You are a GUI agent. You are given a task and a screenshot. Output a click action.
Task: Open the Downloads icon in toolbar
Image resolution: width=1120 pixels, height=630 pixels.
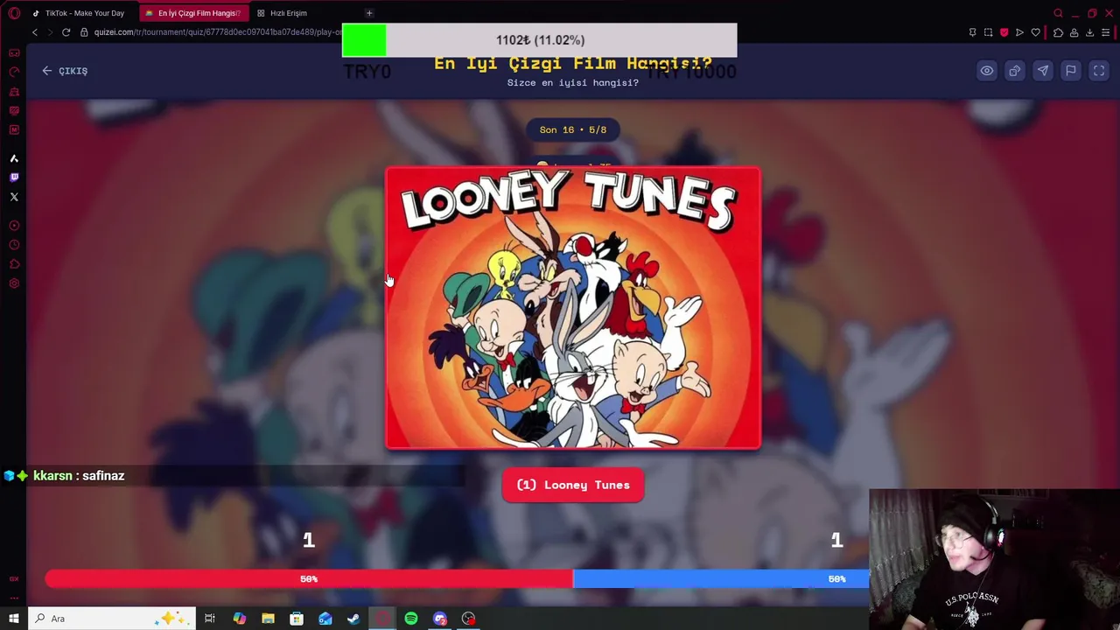(1089, 32)
